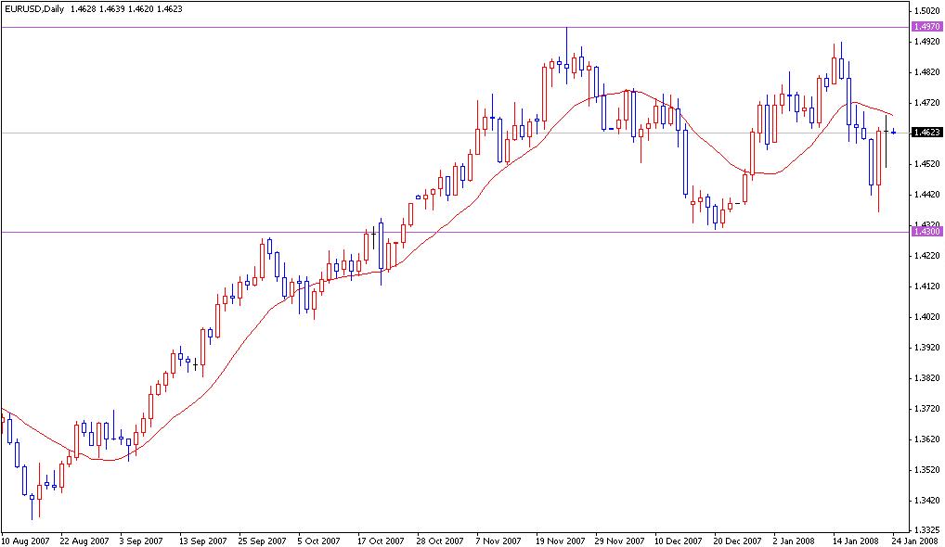Click the EURUSD,Daily chart title

pos(32,9)
